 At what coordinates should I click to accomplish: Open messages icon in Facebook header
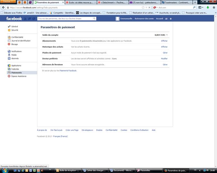point(29,19)
